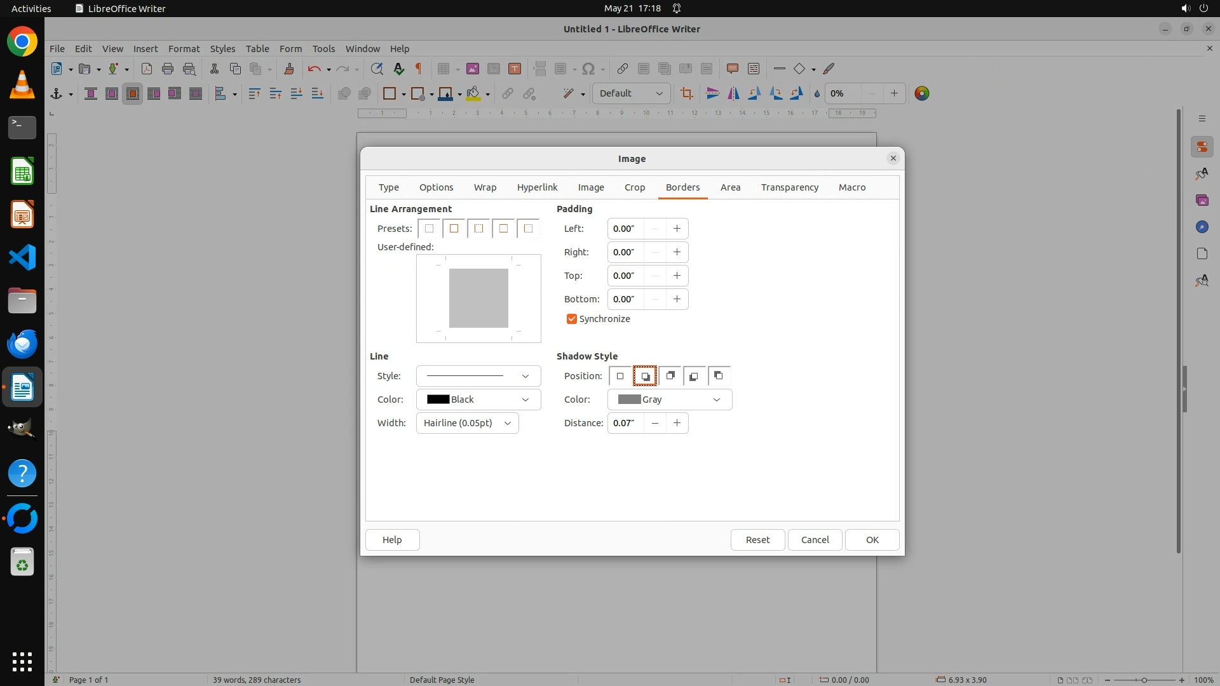Open the sidebar Gallery panel icon
This screenshot has height=686, width=1220.
(1202, 201)
